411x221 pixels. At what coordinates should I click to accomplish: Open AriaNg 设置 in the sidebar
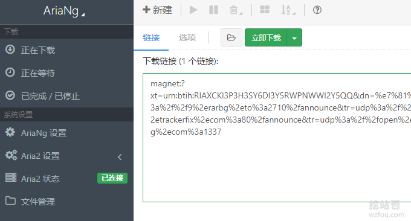(66, 133)
